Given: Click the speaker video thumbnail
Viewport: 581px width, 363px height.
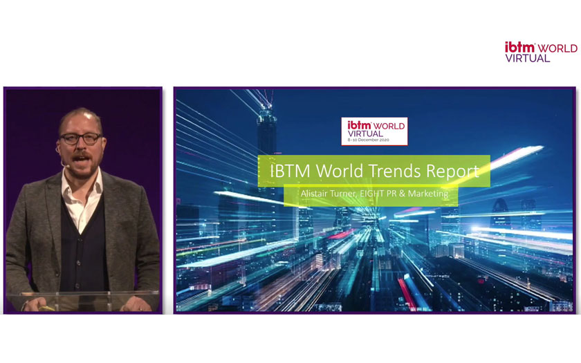Looking at the screenshot, I should (83, 201).
